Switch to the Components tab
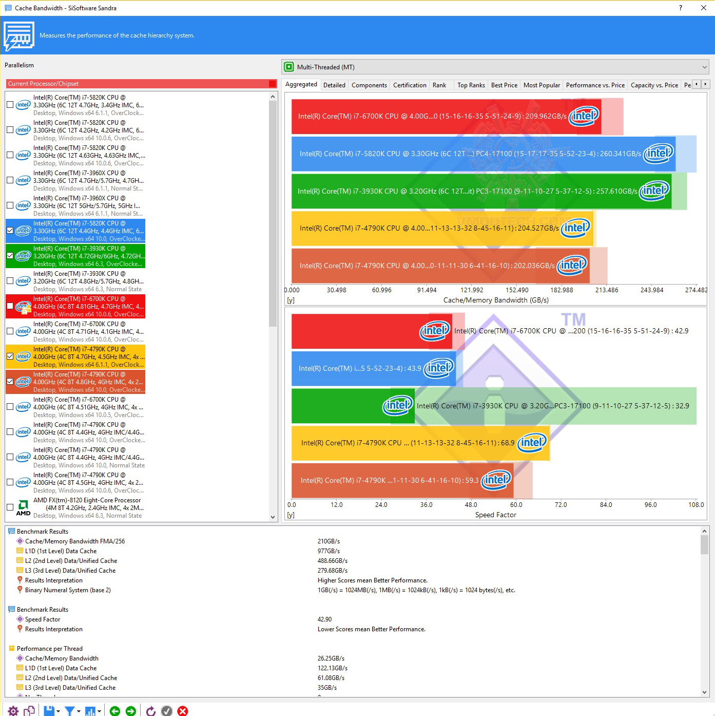715x716 pixels. click(x=369, y=85)
